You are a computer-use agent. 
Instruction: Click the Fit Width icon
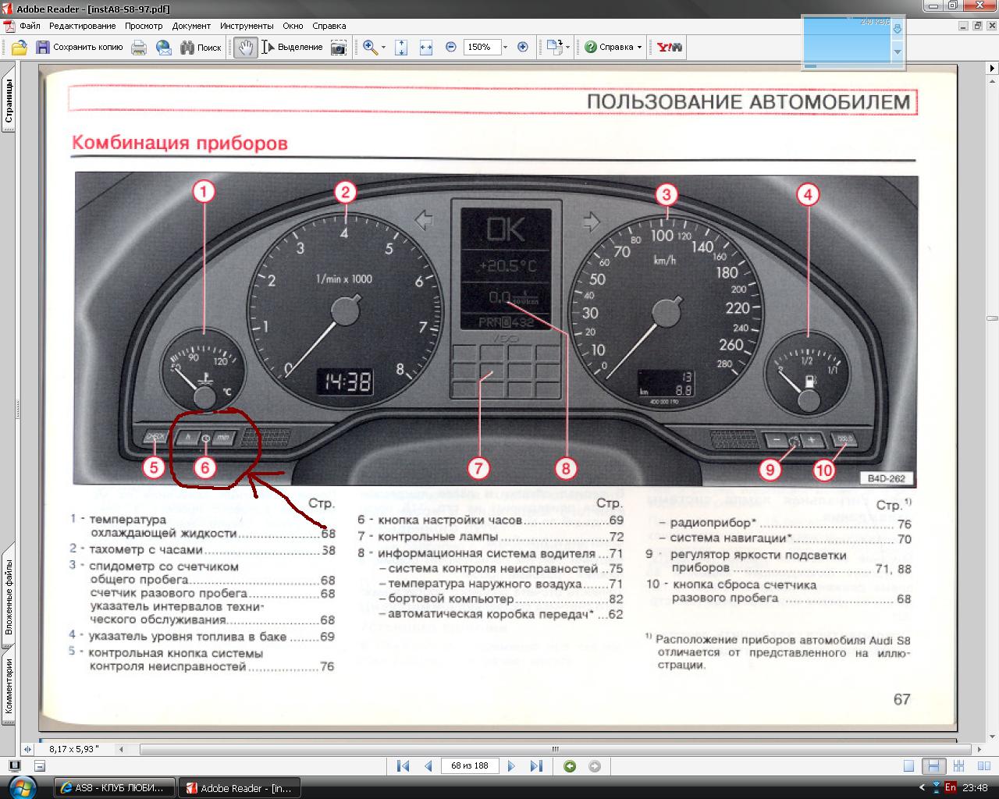[426, 48]
